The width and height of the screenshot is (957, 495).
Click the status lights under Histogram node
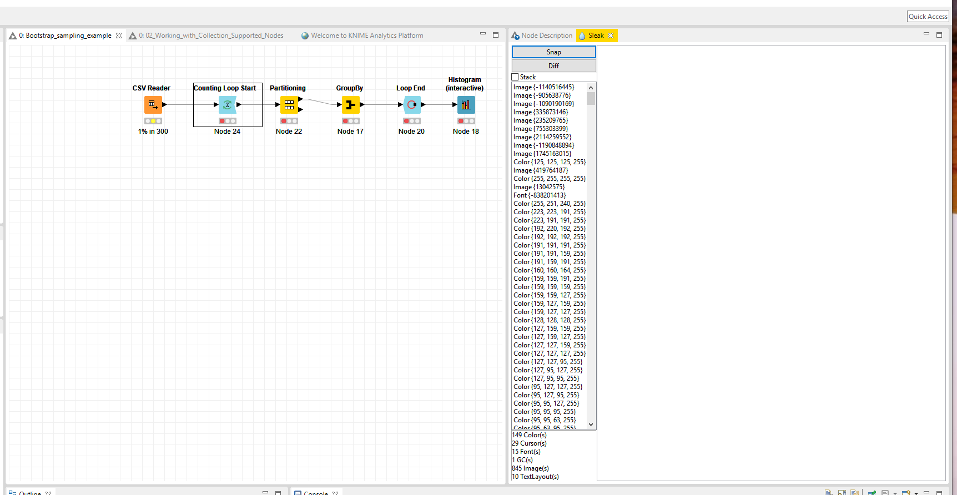[x=466, y=121]
